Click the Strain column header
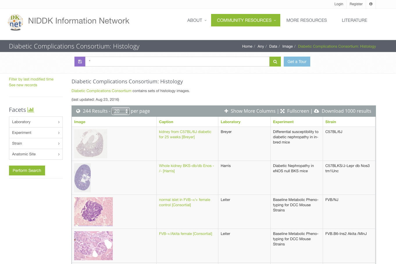 tap(331, 122)
